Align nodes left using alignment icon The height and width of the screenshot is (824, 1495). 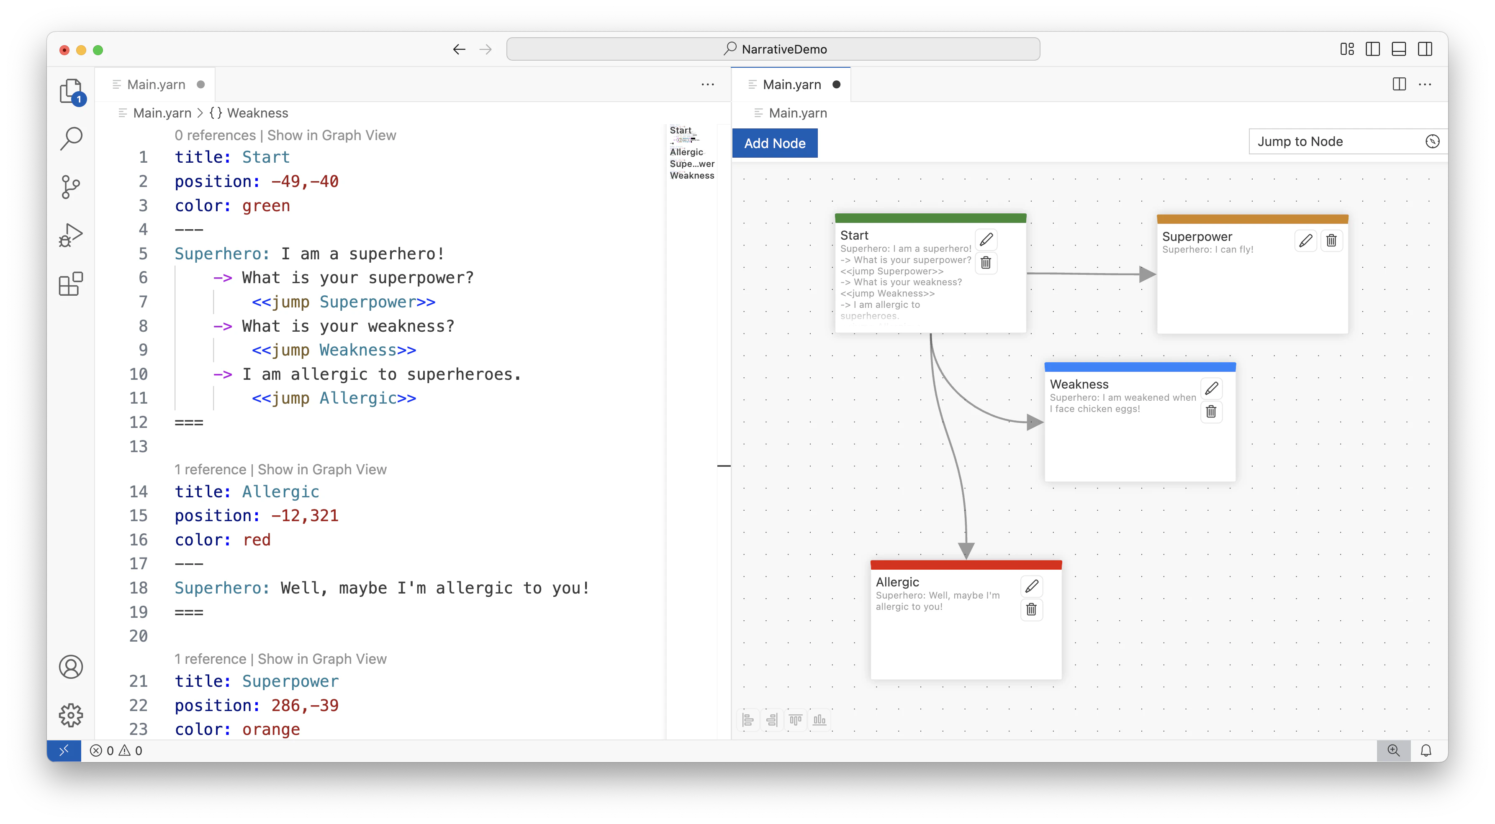click(748, 719)
